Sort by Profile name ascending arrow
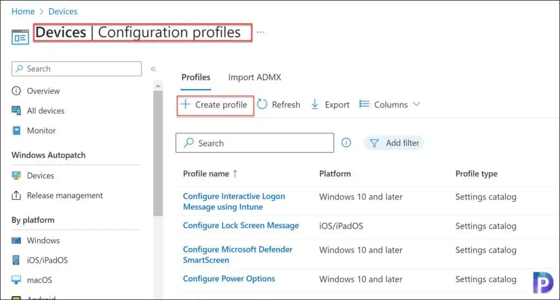The height and width of the screenshot is (300, 560). pos(235,174)
